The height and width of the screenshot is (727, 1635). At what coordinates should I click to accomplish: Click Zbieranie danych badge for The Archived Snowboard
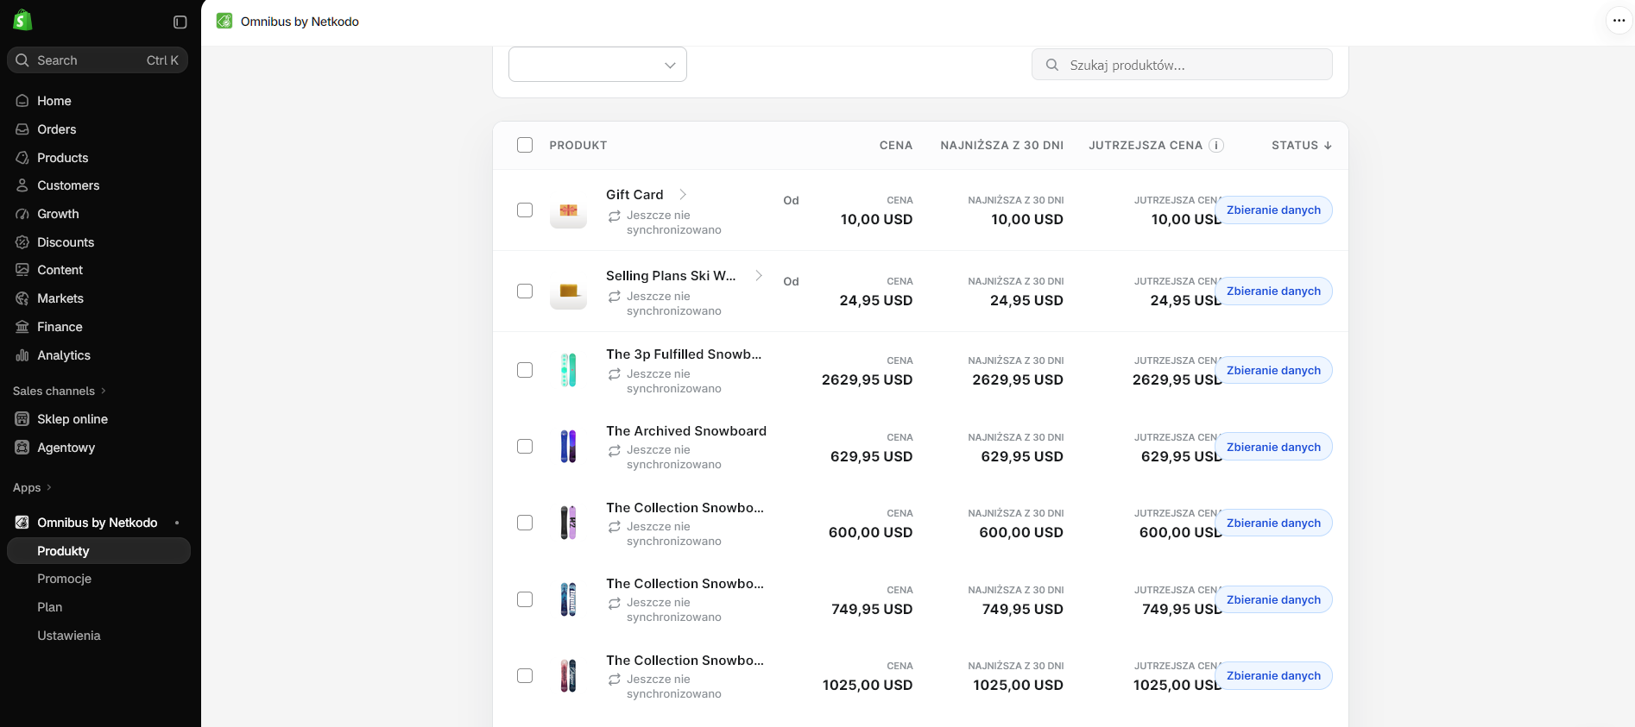1273,447
